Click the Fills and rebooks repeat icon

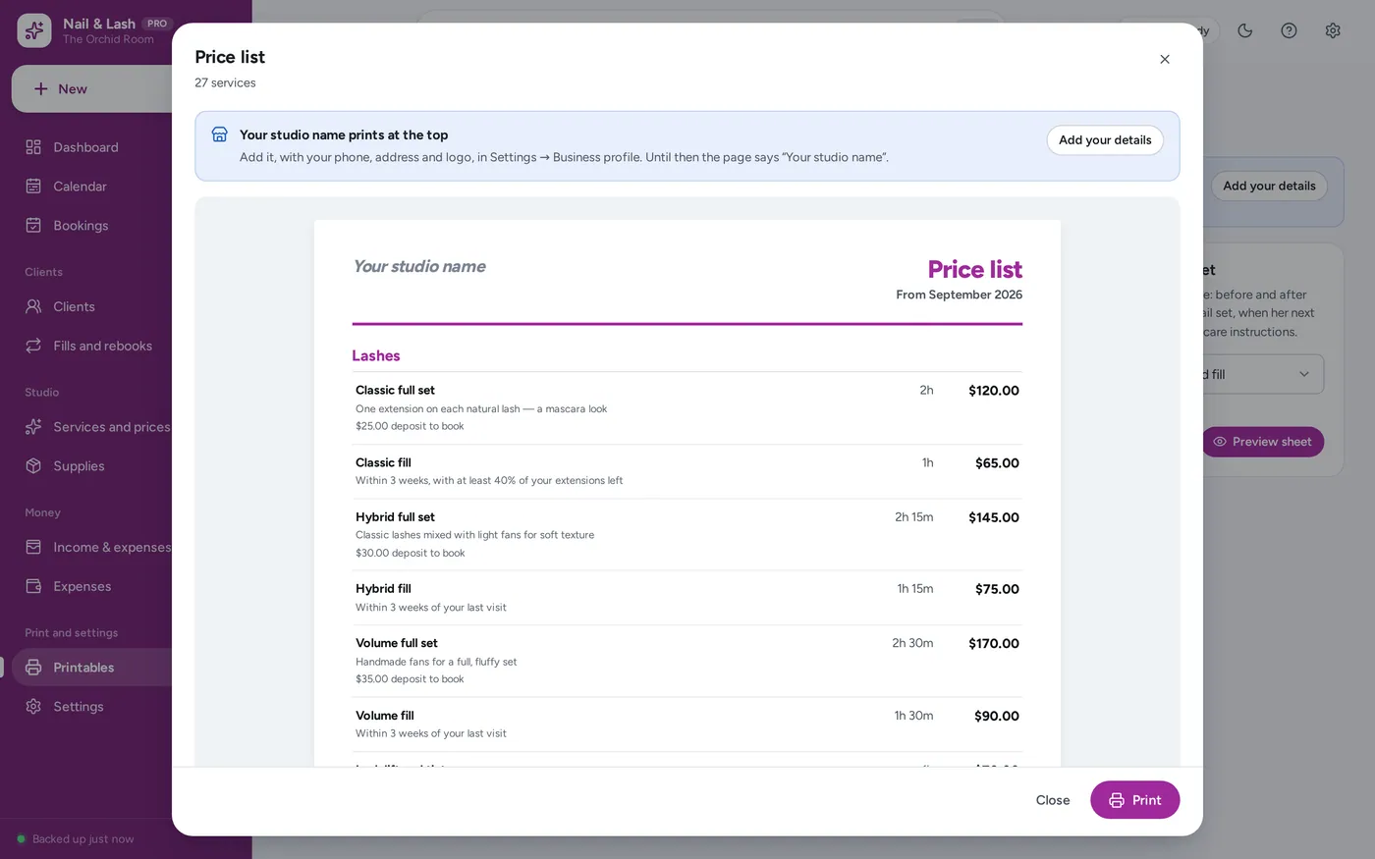tap(33, 346)
